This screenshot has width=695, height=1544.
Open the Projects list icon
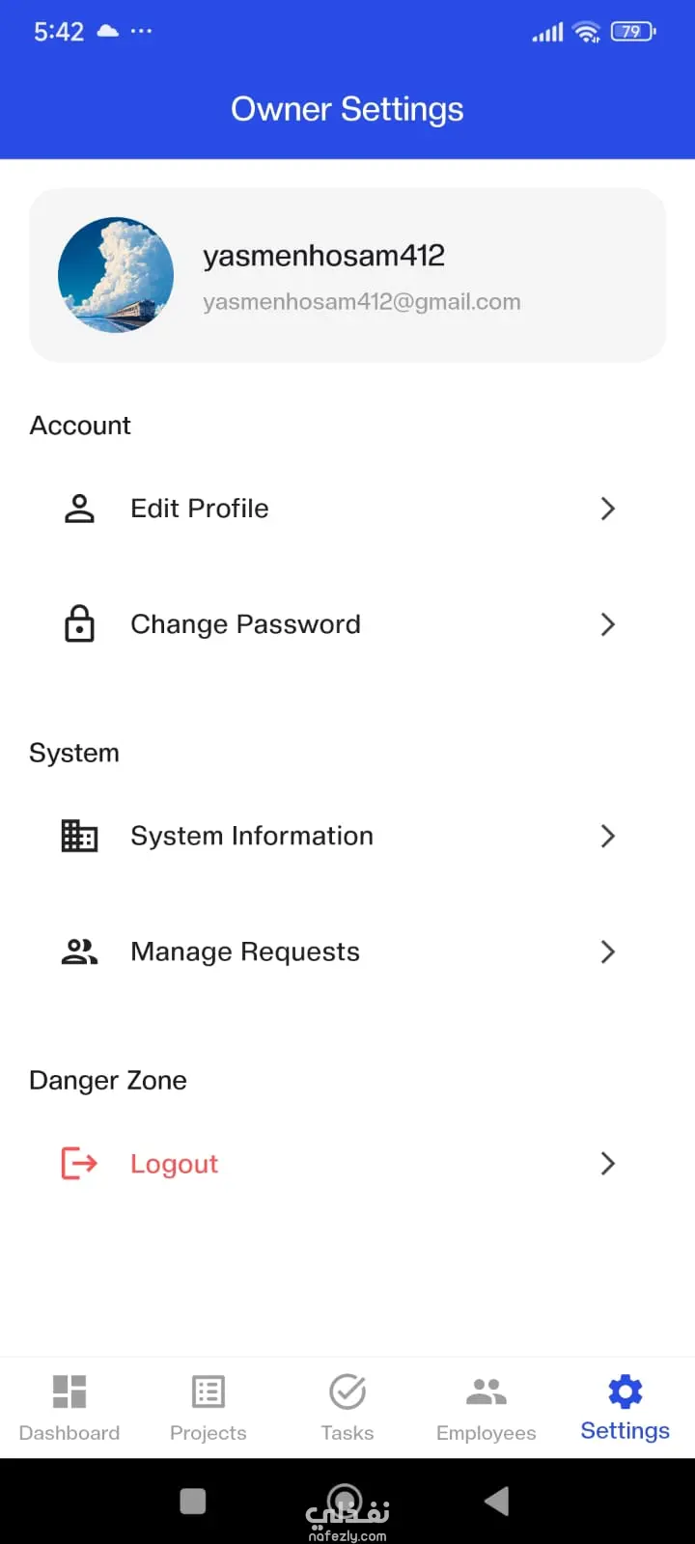(x=208, y=1392)
